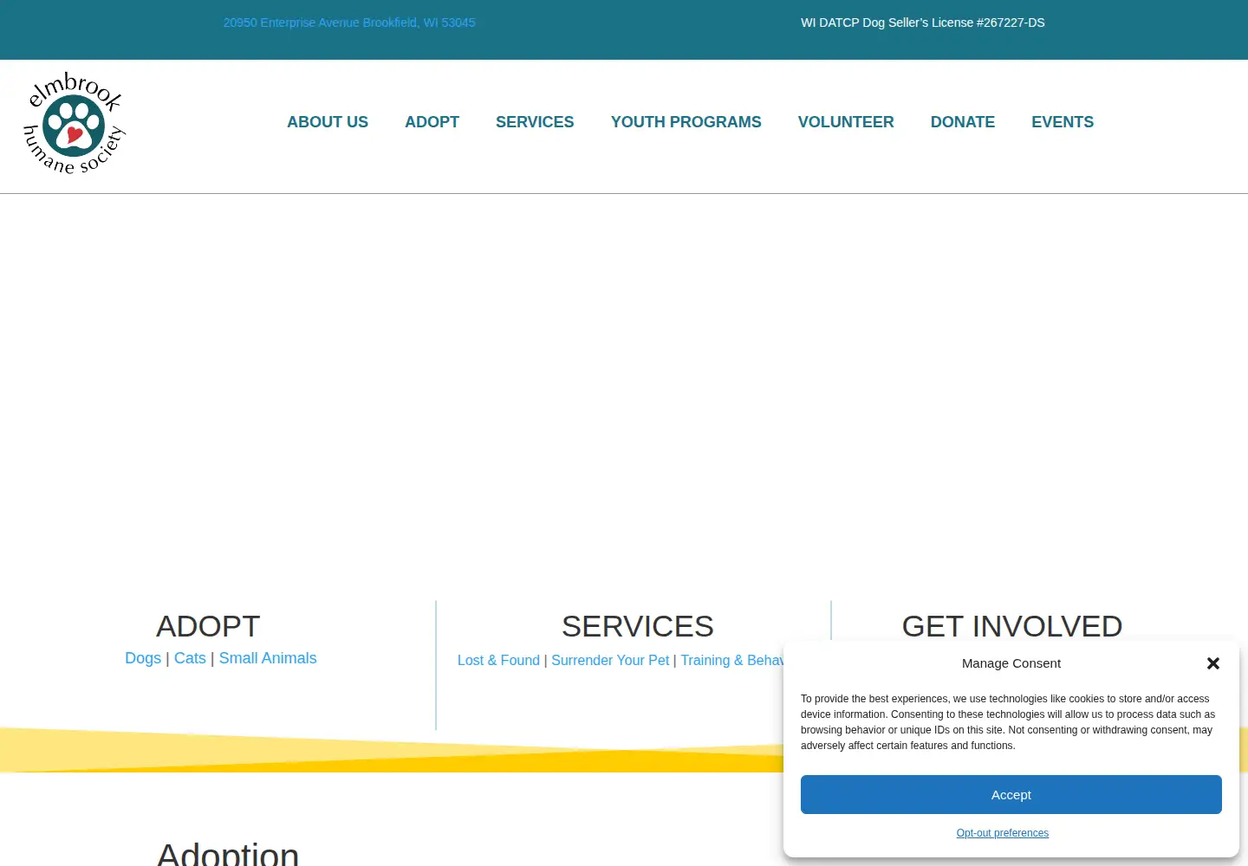Open the About Us menu

click(328, 122)
